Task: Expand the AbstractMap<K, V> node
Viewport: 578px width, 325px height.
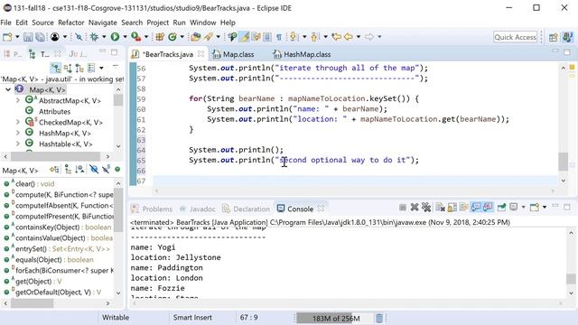Action: click(x=18, y=100)
